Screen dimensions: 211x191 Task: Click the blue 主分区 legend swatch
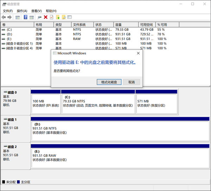point(18,182)
